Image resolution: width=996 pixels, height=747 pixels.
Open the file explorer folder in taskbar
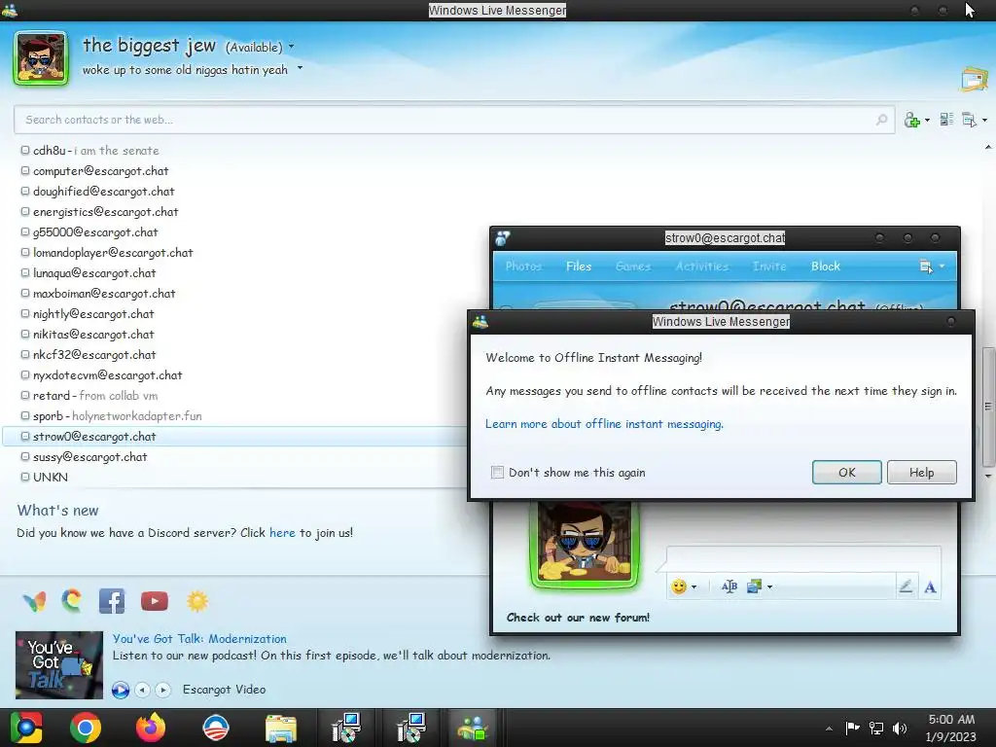281,728
